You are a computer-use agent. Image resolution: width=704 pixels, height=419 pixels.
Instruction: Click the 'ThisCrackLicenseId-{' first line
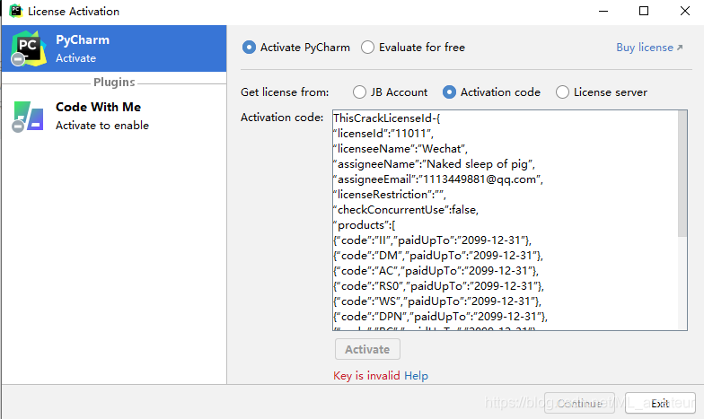pyautogui.click(x=387, y=118)
